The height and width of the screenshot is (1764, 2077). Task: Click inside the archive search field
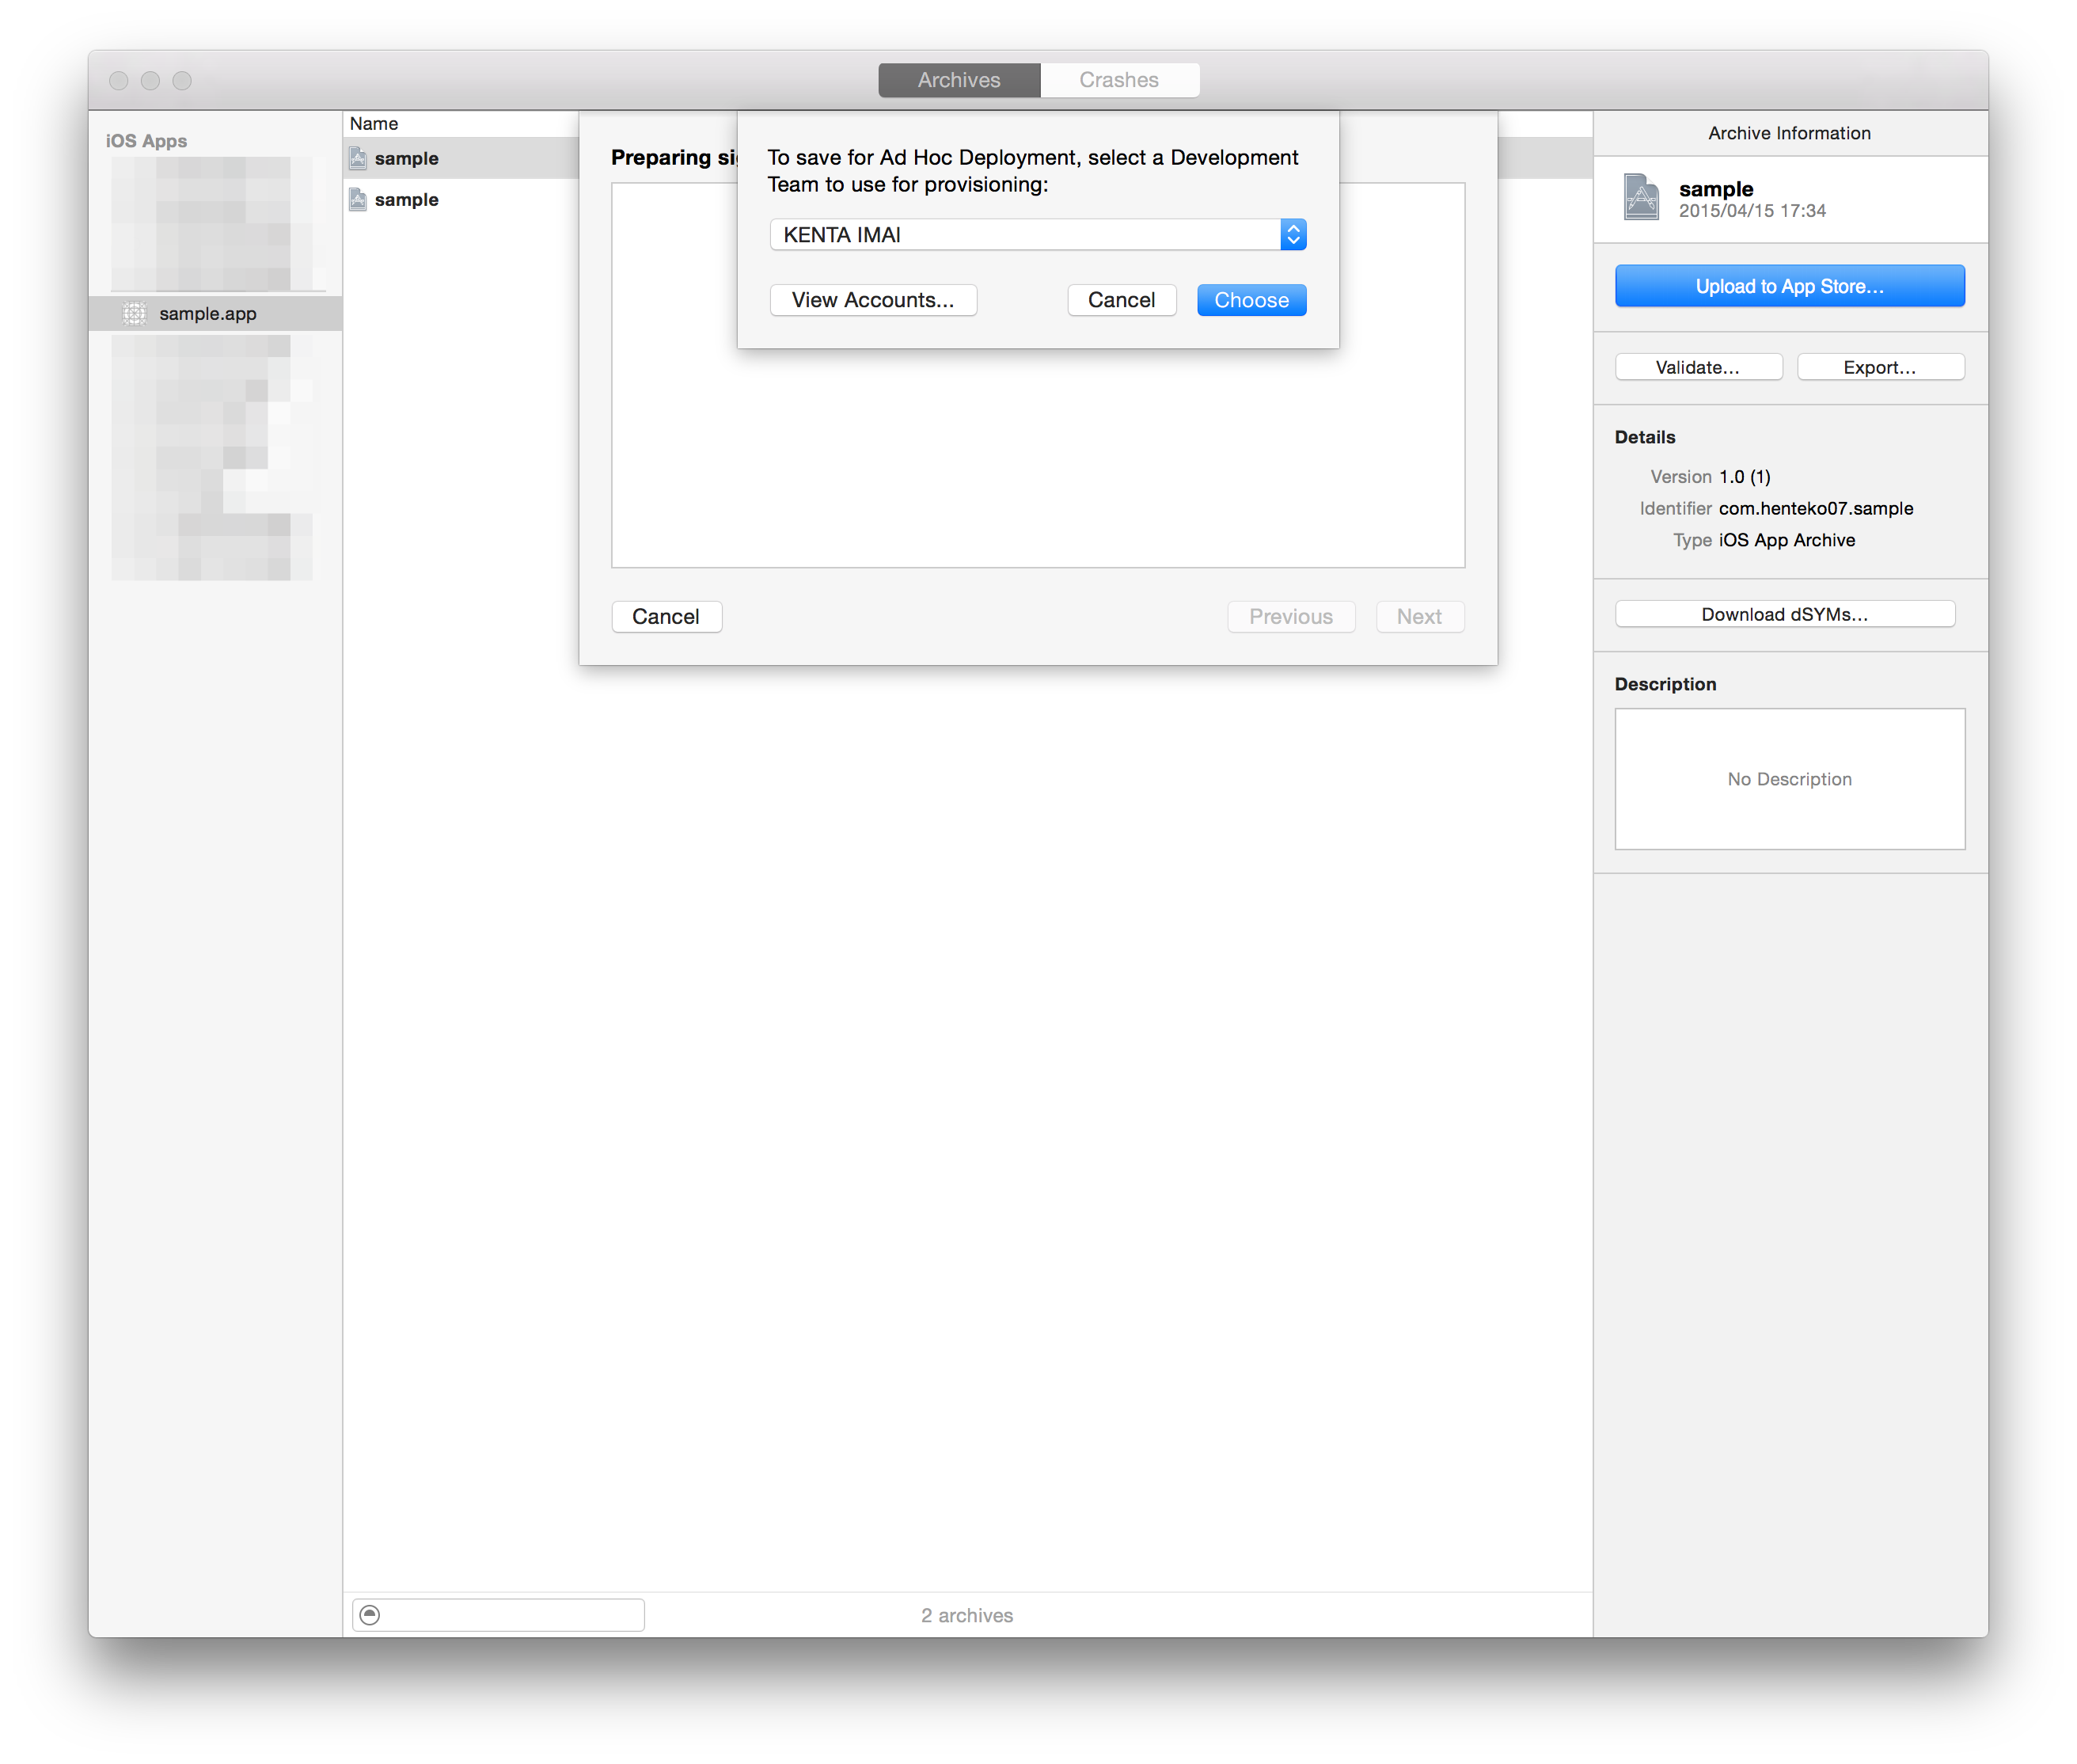pyautogui.click(x=510, y=1614)
